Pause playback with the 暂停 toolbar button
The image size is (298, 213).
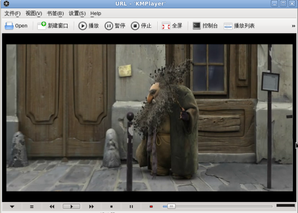[115, 25]
